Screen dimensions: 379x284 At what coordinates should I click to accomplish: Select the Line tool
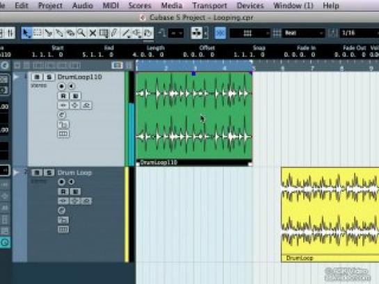tap(126, 33)
